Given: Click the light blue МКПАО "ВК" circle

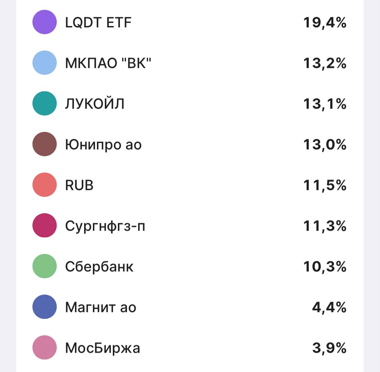Looking at the screenshot, I should point(44,63).
